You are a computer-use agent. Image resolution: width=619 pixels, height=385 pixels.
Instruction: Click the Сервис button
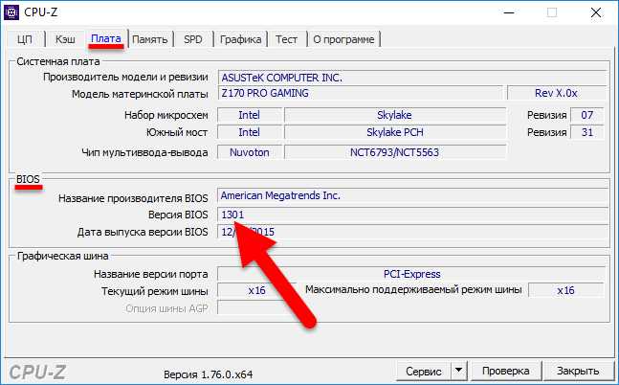coord(424,372)
